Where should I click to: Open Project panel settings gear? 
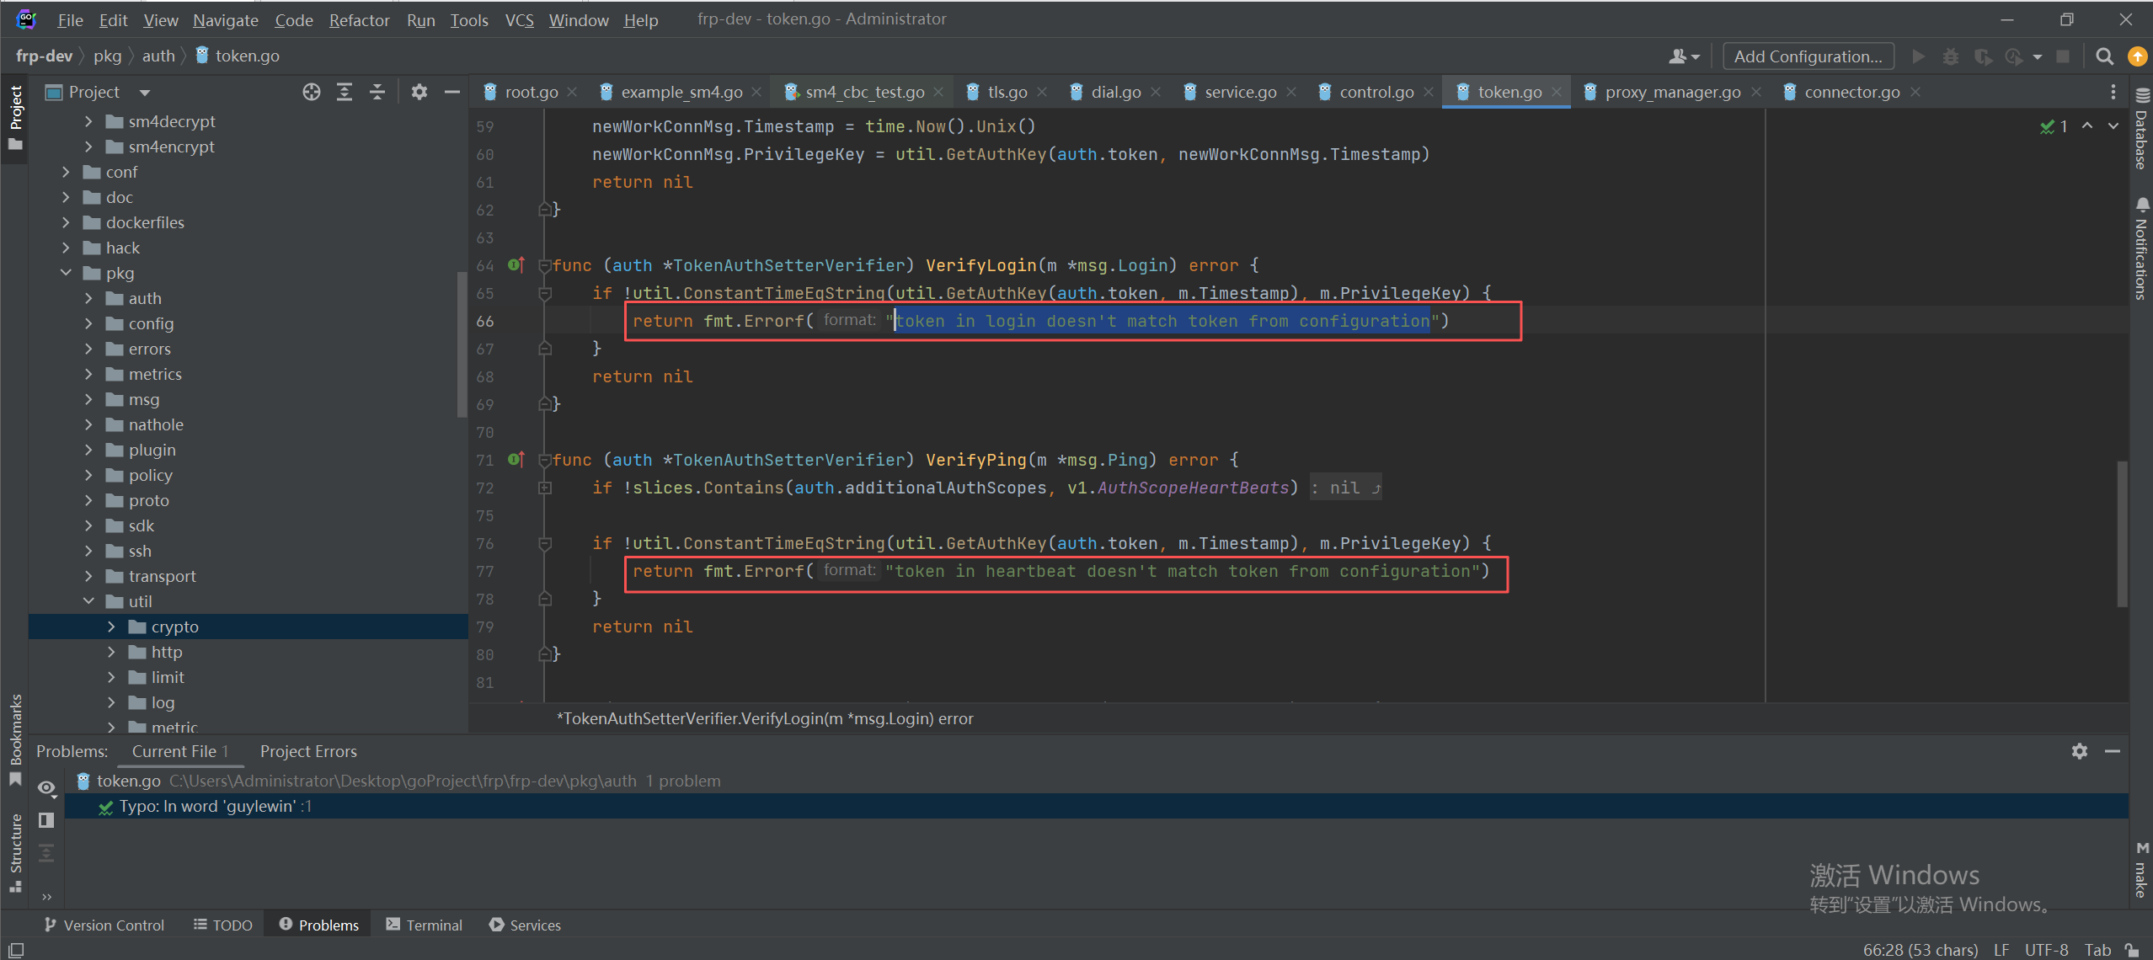(419, 92)
